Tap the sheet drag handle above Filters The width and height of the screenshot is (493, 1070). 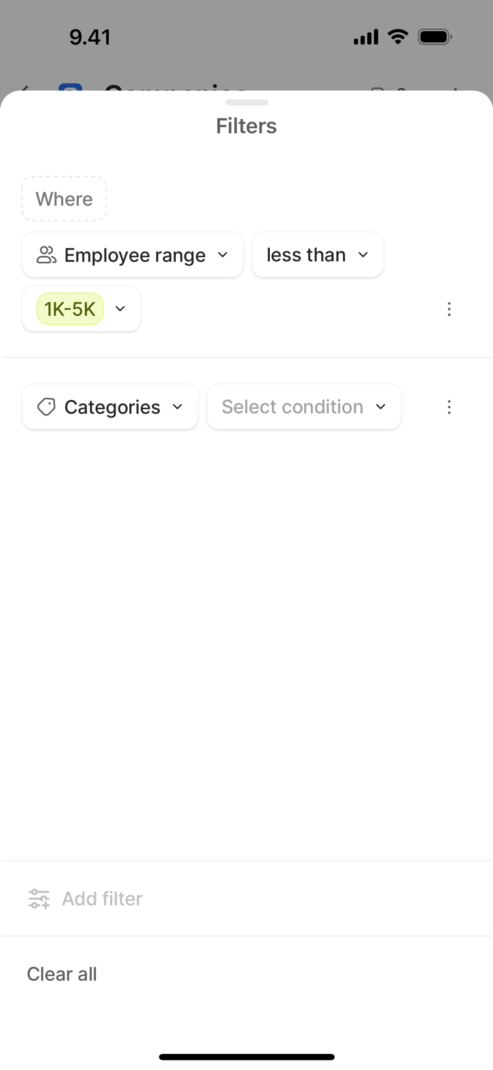246,103
